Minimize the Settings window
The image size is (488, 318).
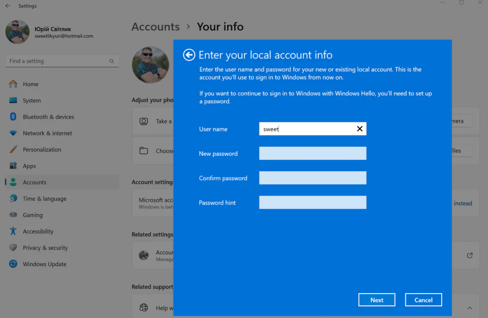coord(443,3)
